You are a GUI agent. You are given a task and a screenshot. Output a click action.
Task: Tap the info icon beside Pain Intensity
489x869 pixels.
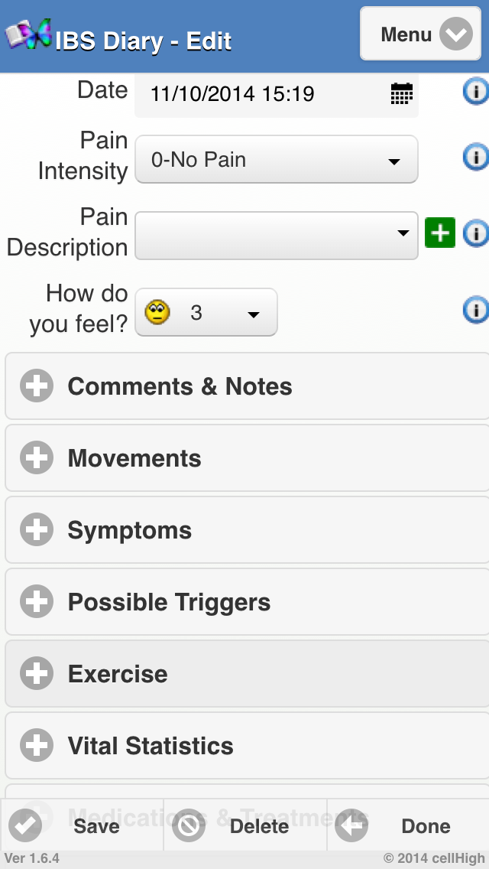coord(475,157)
